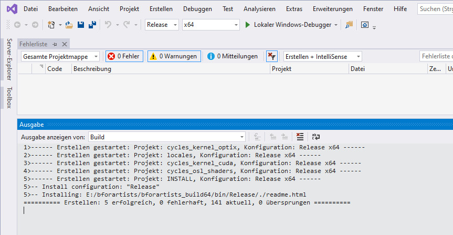Open the Toolbox side tab
453x235 pixels.
[x=9, y=98]
